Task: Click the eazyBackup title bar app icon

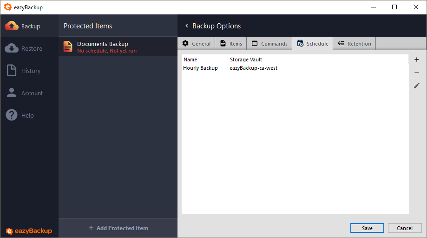Action: pos(7,7)
